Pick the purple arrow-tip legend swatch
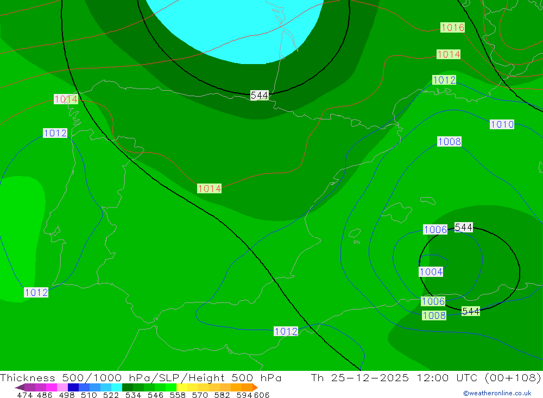 (19, 387)
